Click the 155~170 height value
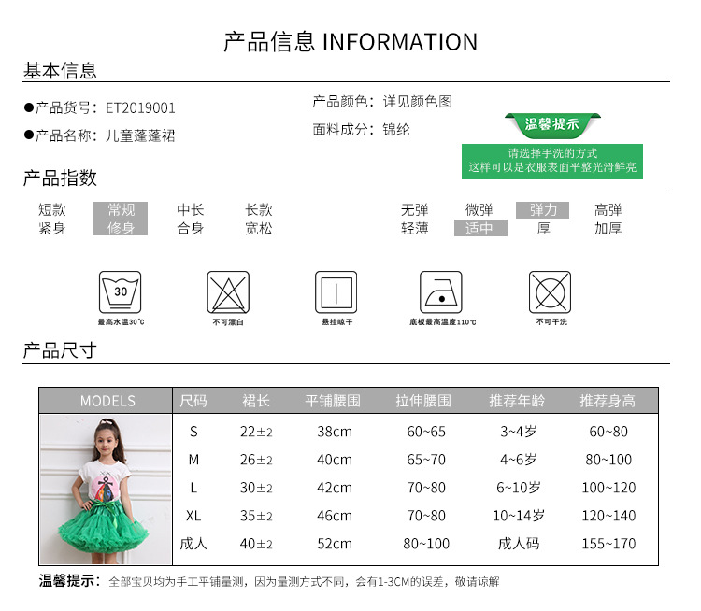This screenshot has width=701, height=611. click(x=608, y=544)
